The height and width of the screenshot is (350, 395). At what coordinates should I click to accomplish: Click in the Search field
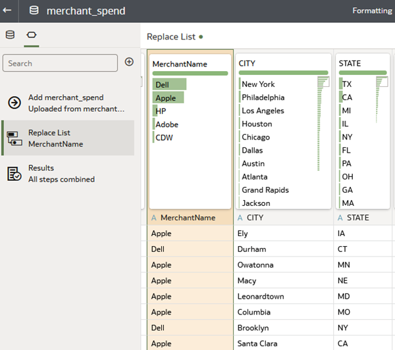61,63
